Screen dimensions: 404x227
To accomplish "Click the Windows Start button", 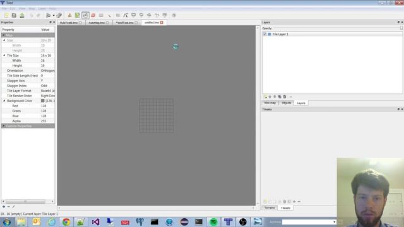I will [x=6, y=222].
